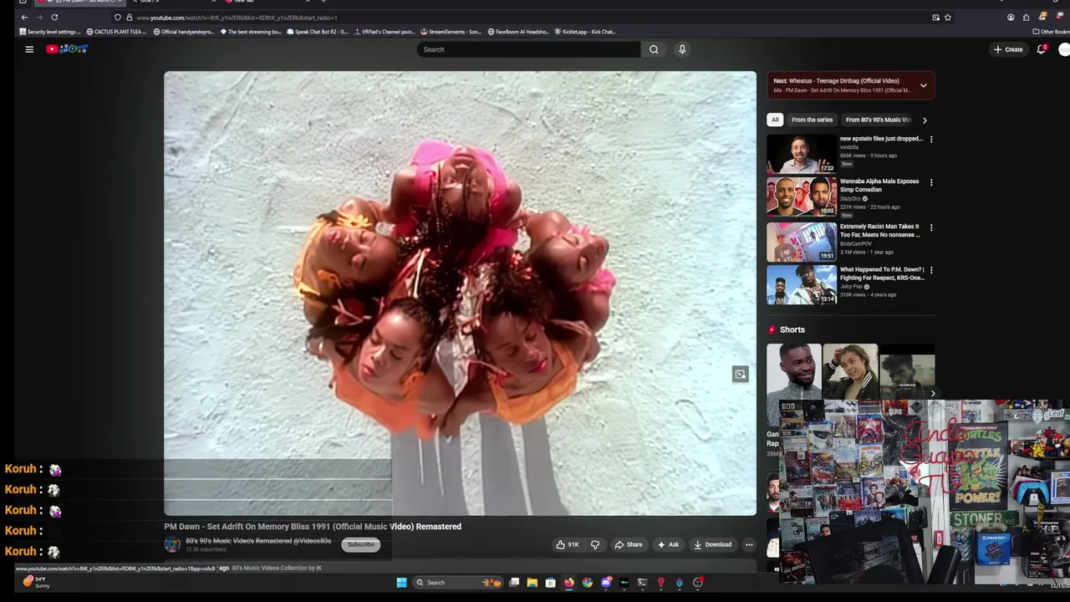Image resolution: width=1070 pixels, height=602 pixels.
Task: Open the Speak Chat Bot R2 bookmark
Action: tap(318, 32)
